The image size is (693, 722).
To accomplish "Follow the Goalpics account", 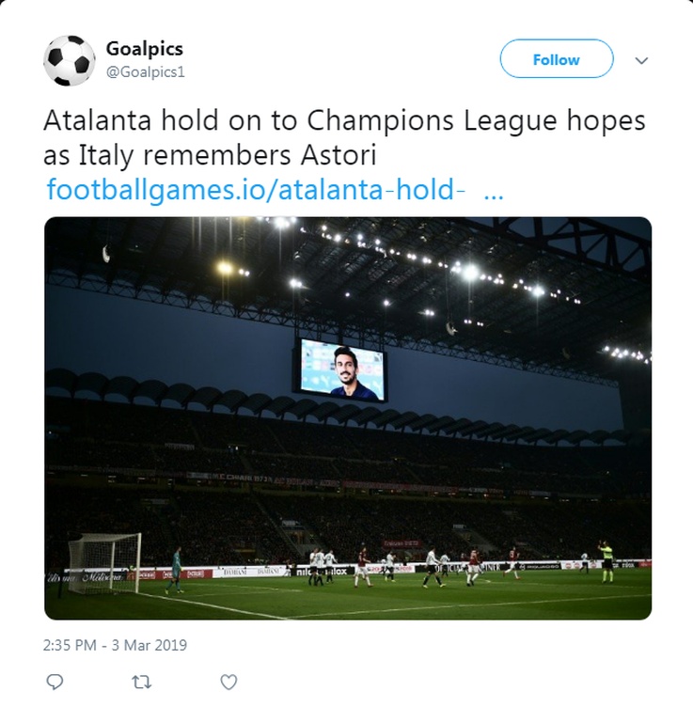I will (556, 59).
